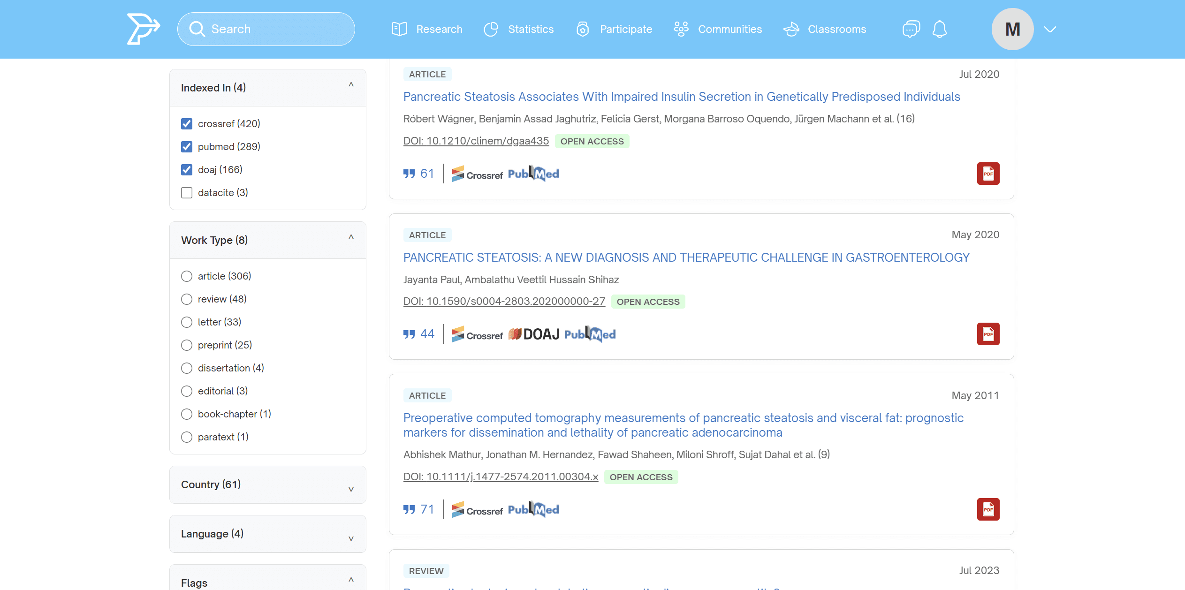Open the chat messages icon
1185x590 pixels.
911,29
